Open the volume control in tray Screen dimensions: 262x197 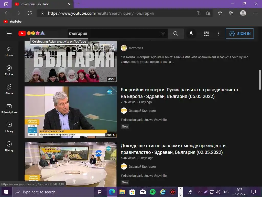pos(218,192)
